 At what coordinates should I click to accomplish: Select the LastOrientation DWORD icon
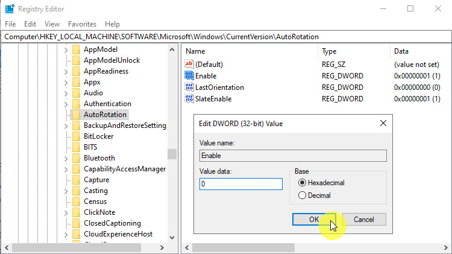189,87
